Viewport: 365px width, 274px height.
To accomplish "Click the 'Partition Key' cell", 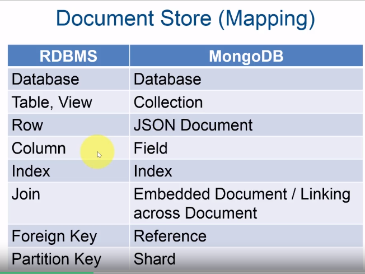I will (68, 259).
